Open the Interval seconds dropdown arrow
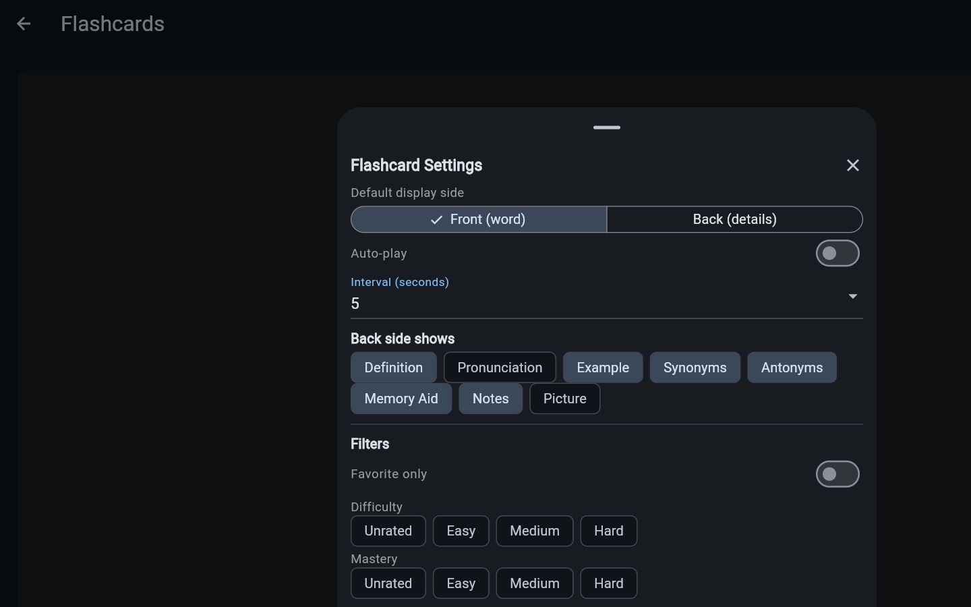 [852, 296]
